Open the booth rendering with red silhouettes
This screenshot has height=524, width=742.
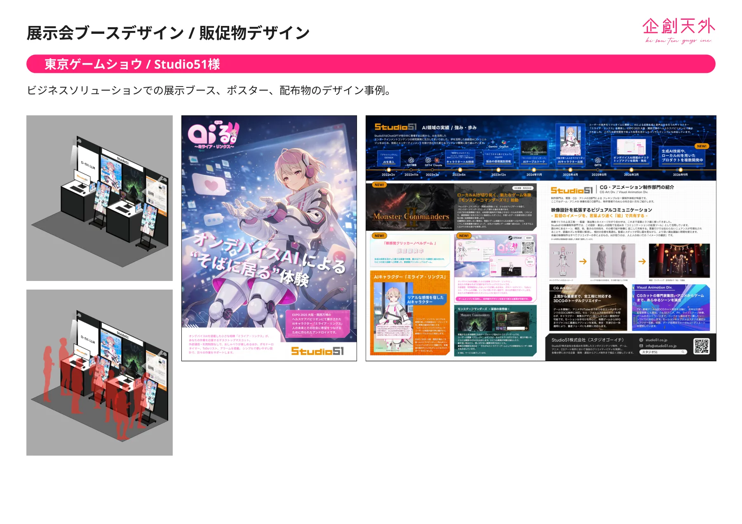(x=99, y=372)
